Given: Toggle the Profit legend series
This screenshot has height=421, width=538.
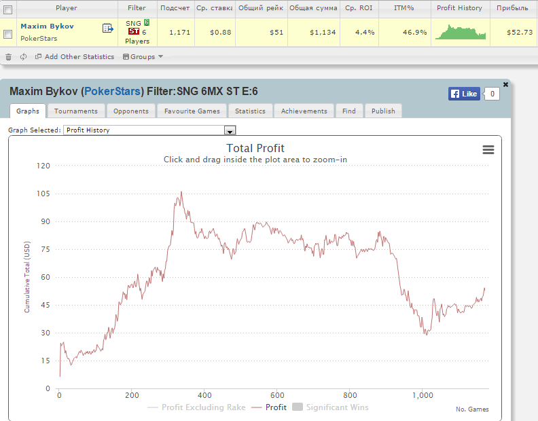Looking at the screenshot, I should (269, 407).
